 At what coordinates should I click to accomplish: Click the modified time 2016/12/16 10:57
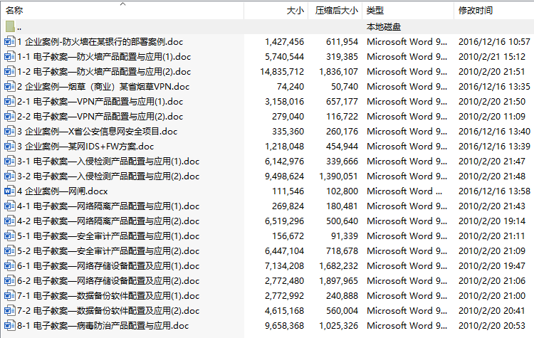click(495, 42)
